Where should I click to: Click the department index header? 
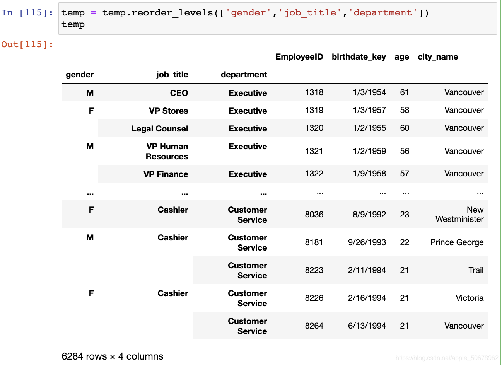(x=244, y=75)
